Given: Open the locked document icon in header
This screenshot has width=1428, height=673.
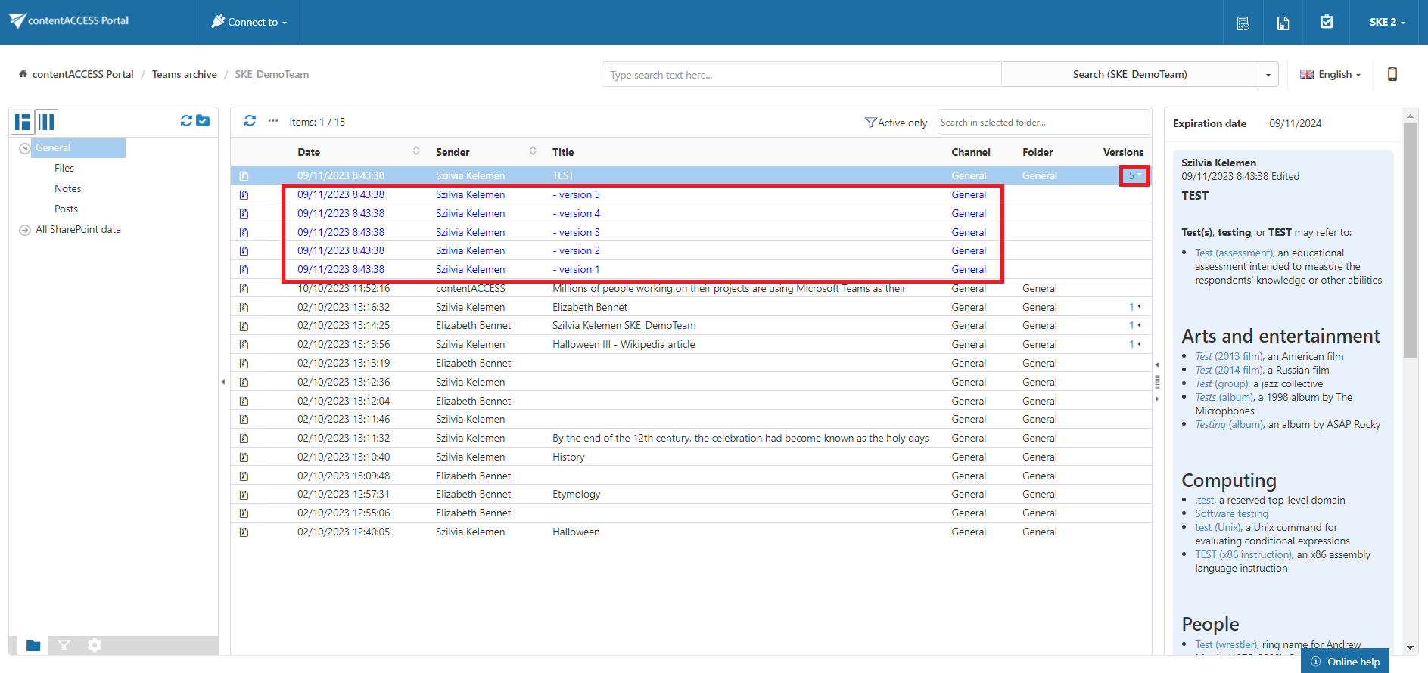Looking at the screenshot, I should [1283, 23].
